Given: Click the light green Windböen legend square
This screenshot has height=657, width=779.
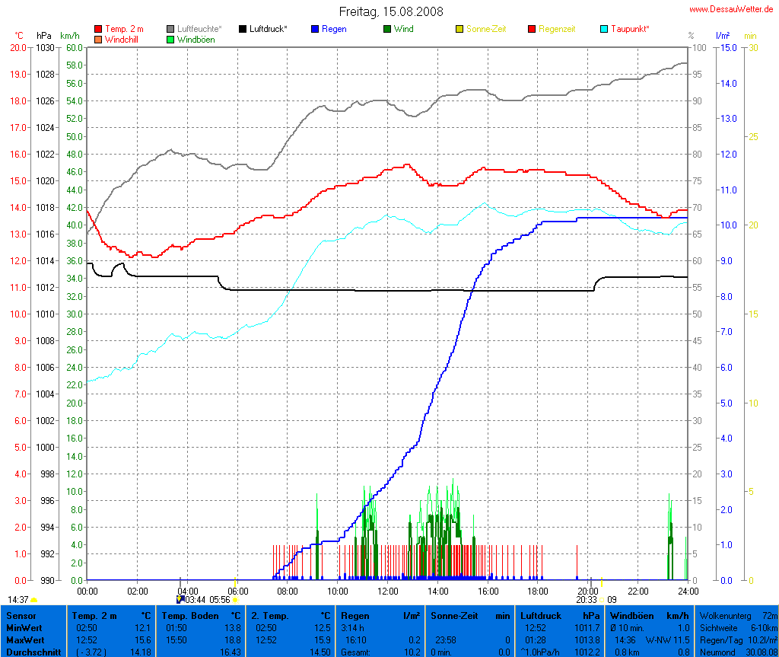Looking at the screenshot, I should 170,39.
